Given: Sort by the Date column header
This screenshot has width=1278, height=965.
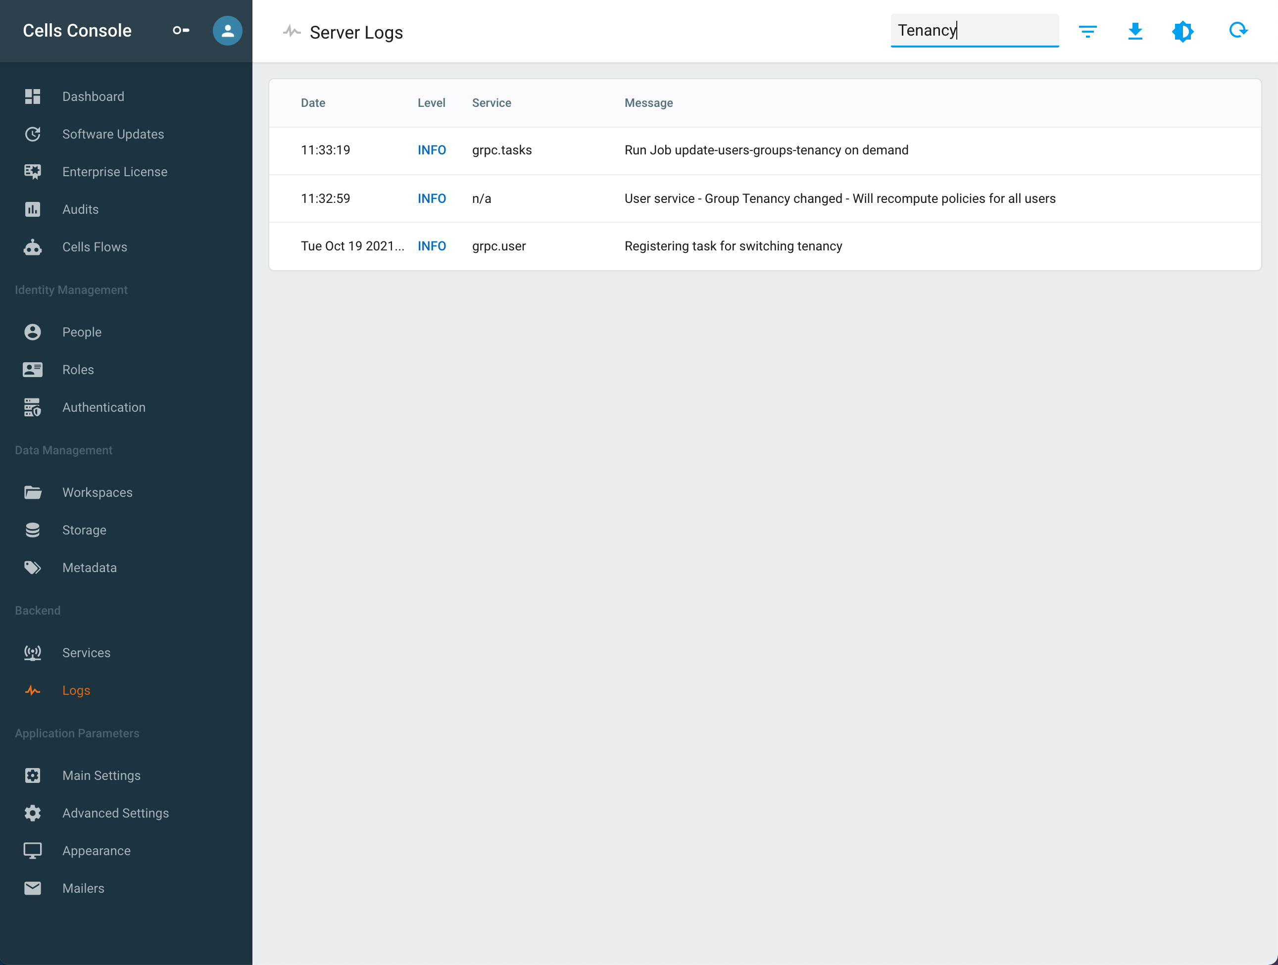Looking at the screenshot, I should coord(312,103).
